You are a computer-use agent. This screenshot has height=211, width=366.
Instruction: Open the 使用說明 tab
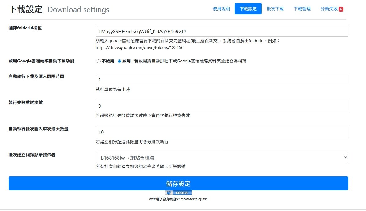(x=221, y=9)
